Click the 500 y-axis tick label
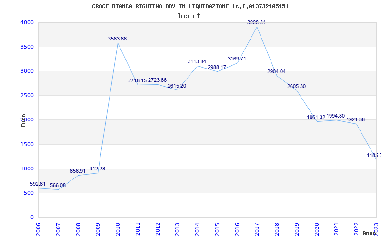Image resolution: width=381 pixels, height=238 pixels. pyautogui.click(x=28, y=193)
